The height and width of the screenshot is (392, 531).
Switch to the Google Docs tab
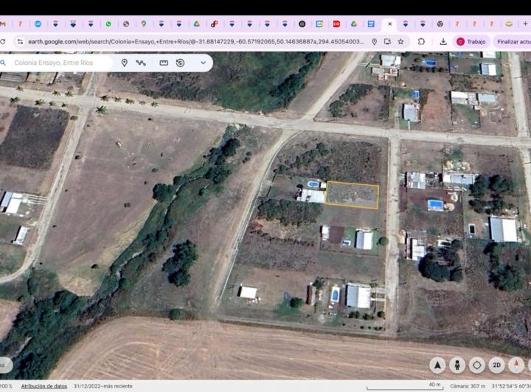coord(371,24)
